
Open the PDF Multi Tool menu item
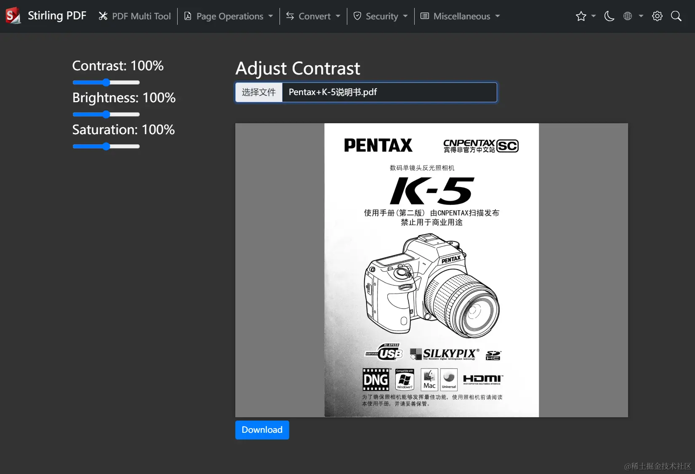click(135, 16)
